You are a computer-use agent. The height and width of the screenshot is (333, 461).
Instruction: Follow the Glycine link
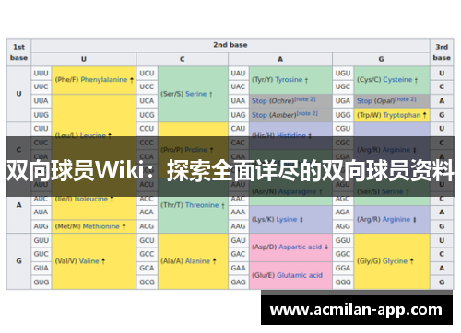pos(395,261)
